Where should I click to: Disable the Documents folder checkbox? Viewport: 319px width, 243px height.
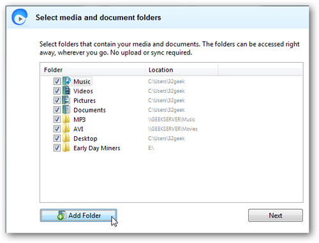point(57,110)
